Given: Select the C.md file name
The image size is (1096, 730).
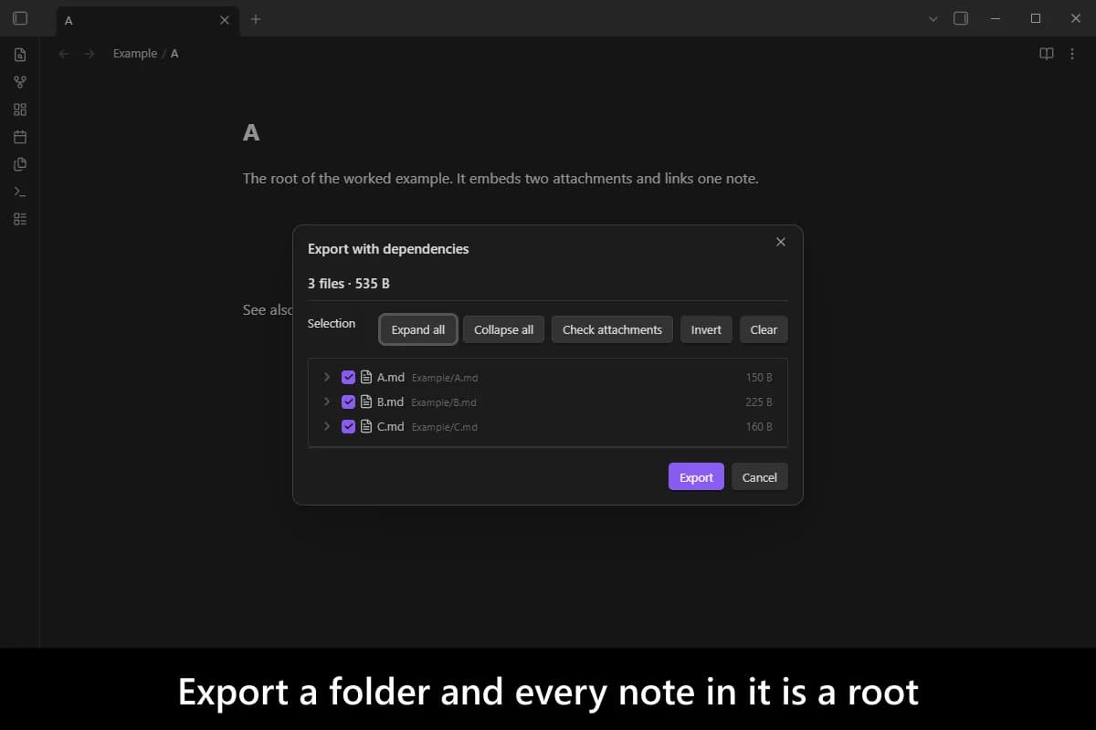Looking at the screenshot, I should [390, 426].
